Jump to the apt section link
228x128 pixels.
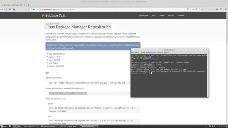point(50,54)
